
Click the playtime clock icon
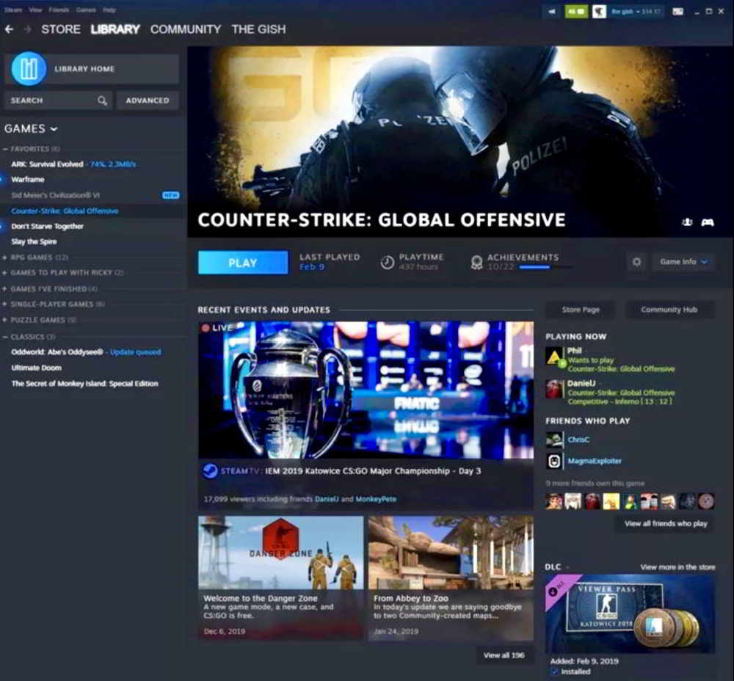387,260
